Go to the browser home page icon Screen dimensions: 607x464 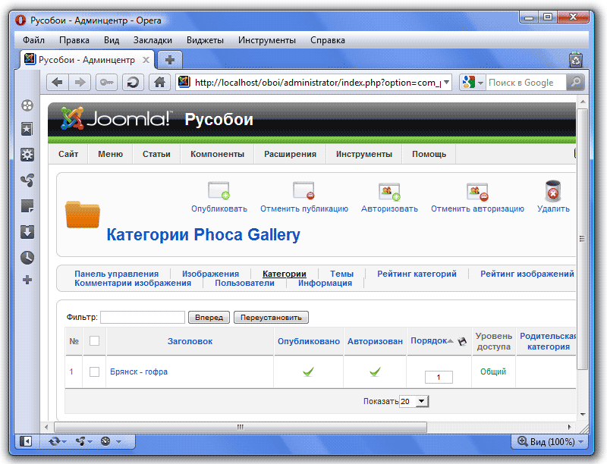click(x=159, y=83)
